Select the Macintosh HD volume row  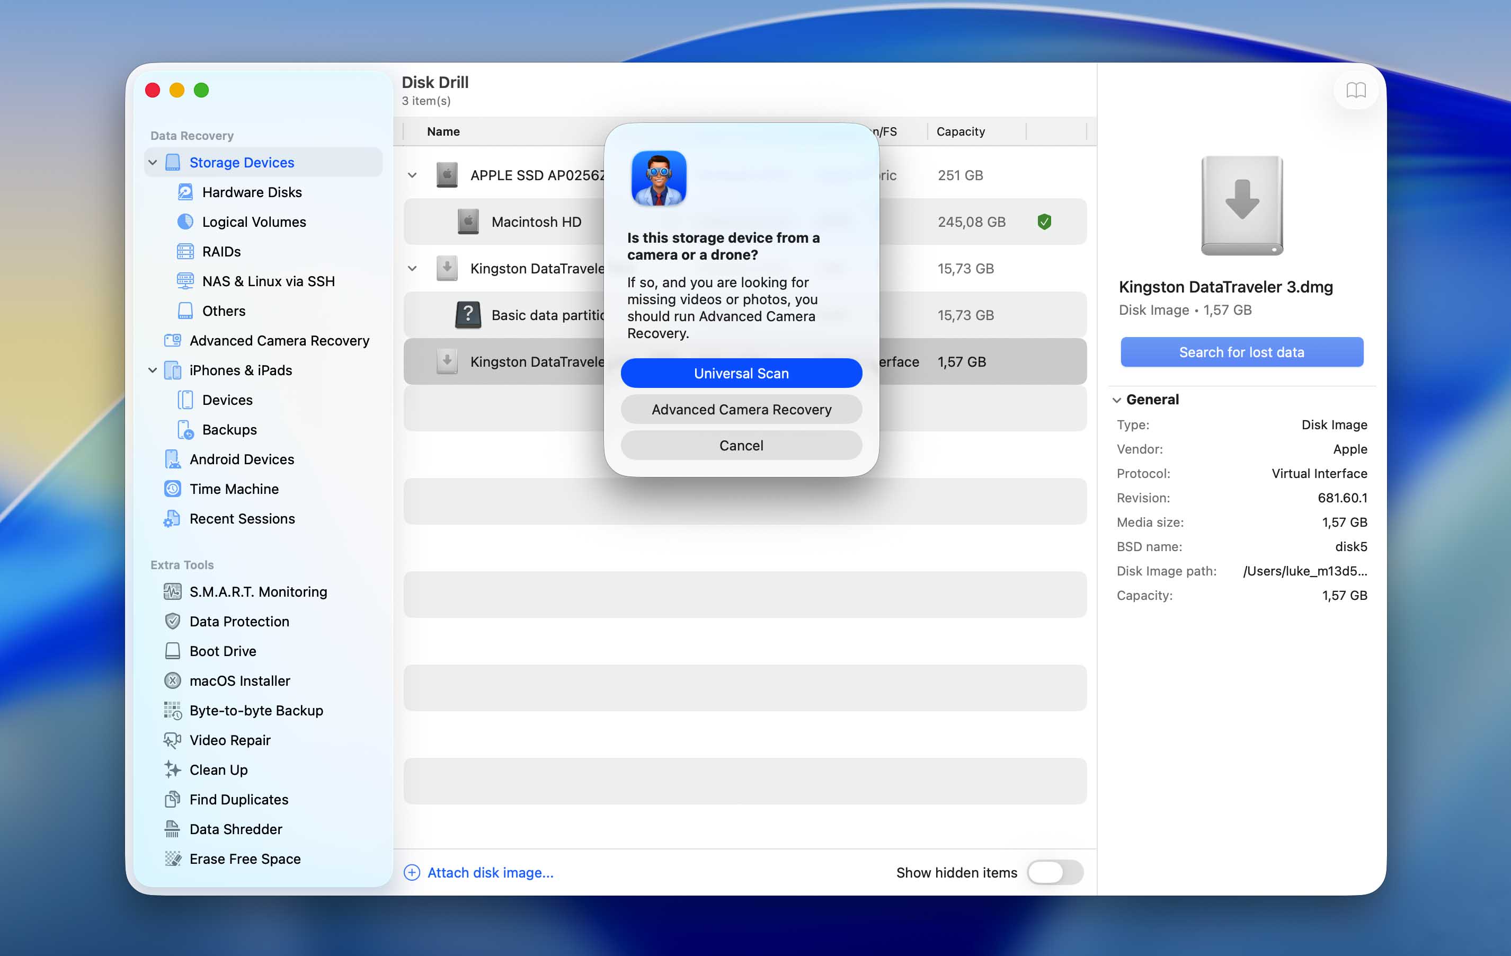tap(745, 222)
